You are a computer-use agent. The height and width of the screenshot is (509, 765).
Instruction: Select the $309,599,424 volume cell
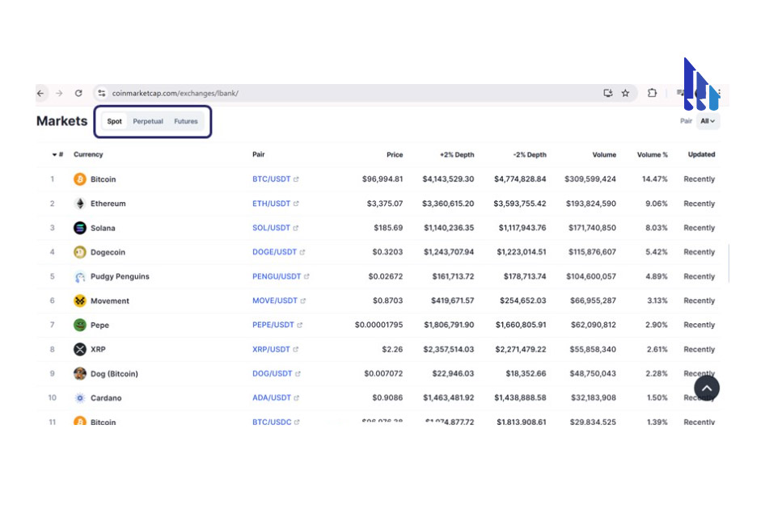point(590,179)
